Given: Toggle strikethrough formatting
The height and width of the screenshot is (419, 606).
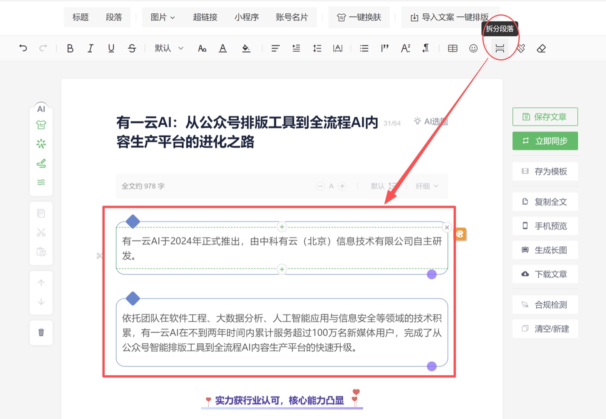Looking at the screenshot, I should tap(132, 48).
